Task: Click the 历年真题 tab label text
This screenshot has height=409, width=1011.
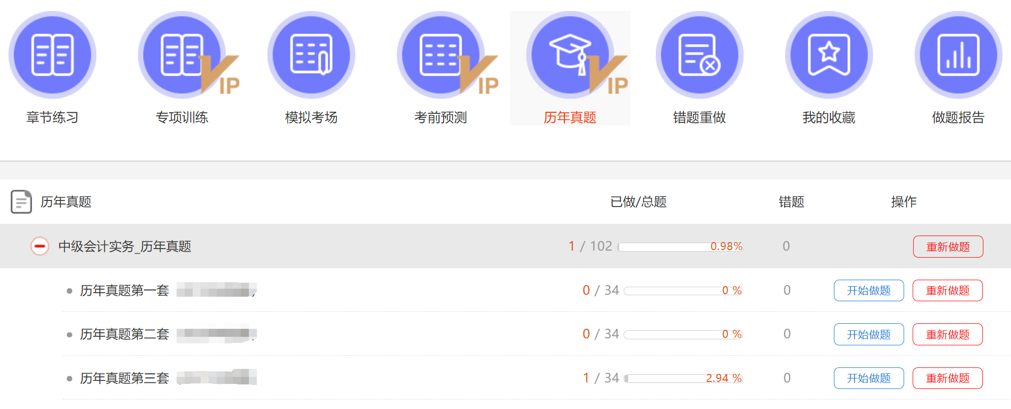Action: click(x=570, y=117)
